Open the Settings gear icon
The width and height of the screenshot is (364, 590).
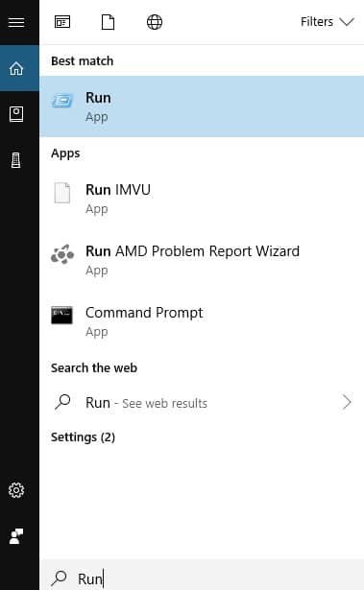[16, 490]
